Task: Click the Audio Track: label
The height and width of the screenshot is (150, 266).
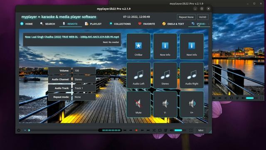Action: click(x=60, y=88)
